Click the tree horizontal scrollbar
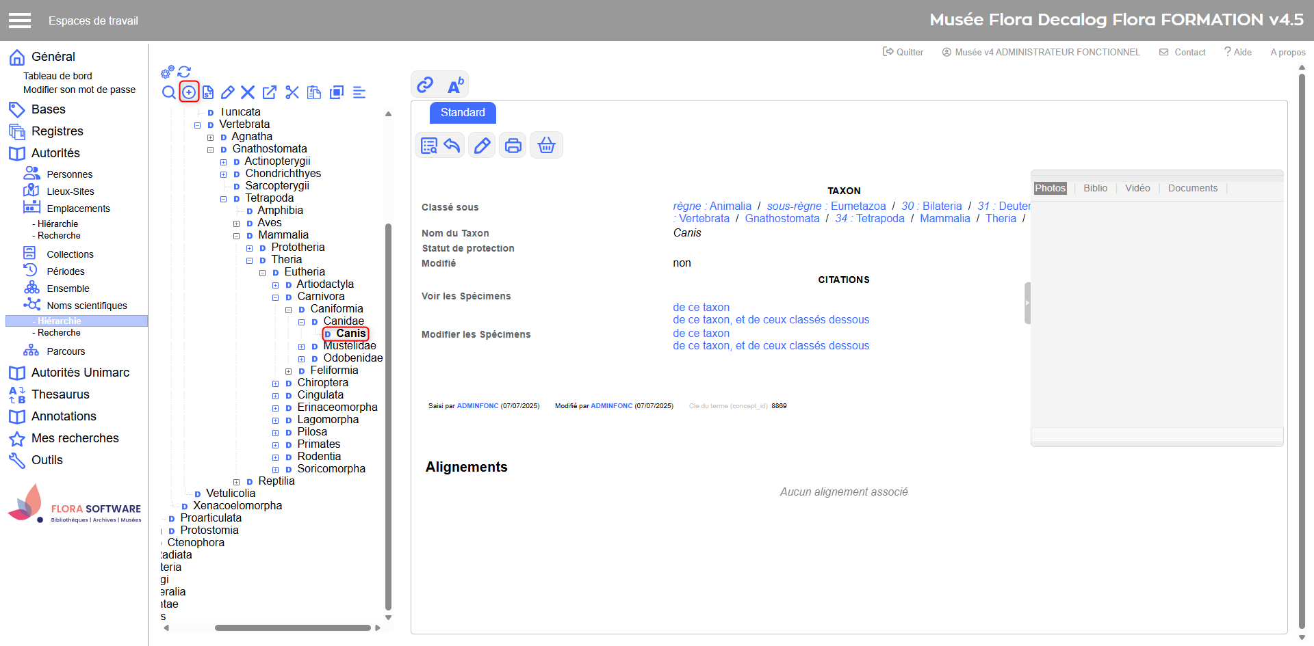Image resolution: width=1314 pixels, height=646 pixels. [292, 628]
